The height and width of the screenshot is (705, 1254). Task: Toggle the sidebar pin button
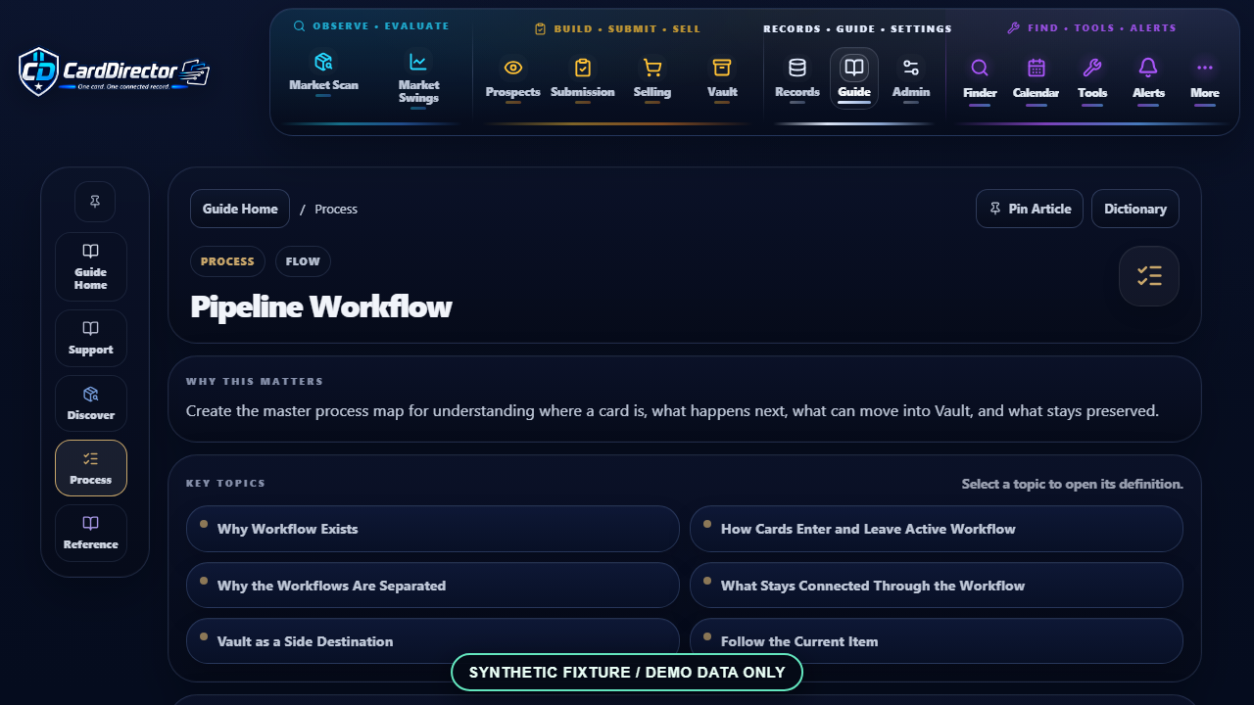click(95, 202)
